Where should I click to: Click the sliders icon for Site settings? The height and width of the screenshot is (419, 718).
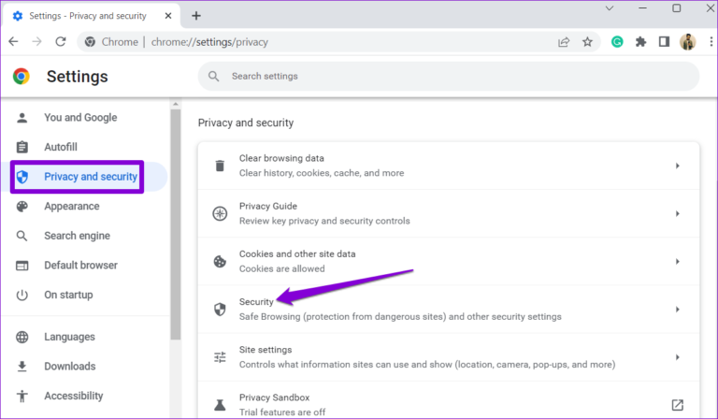click(x=220, y=357)
